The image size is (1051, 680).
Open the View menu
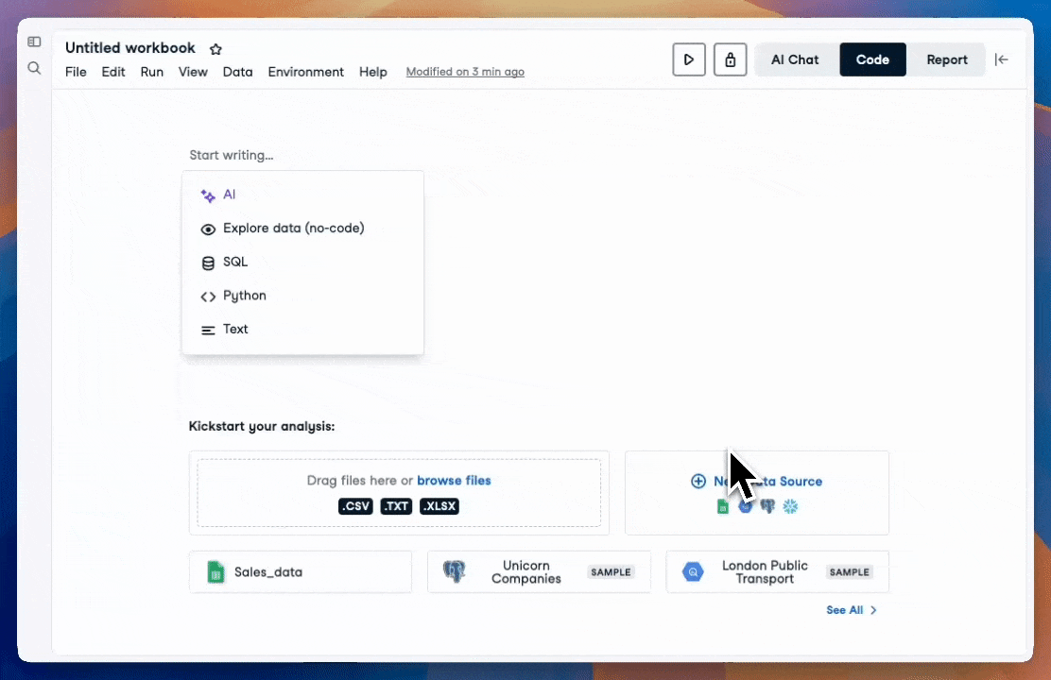point(193,72)
